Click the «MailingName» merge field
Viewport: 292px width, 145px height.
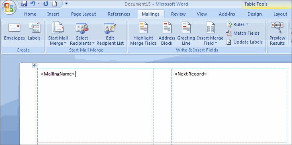[58, 74]
